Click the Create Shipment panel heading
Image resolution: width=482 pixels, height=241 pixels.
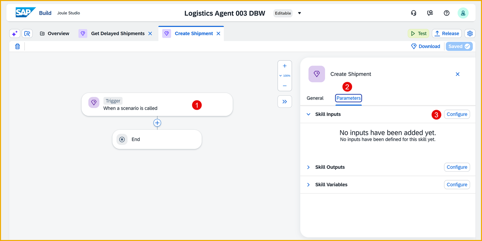351,74
